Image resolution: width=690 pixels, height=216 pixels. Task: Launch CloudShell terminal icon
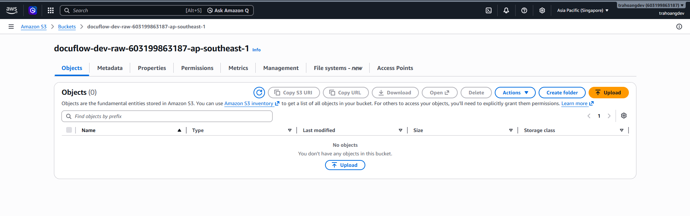point(489,10)
